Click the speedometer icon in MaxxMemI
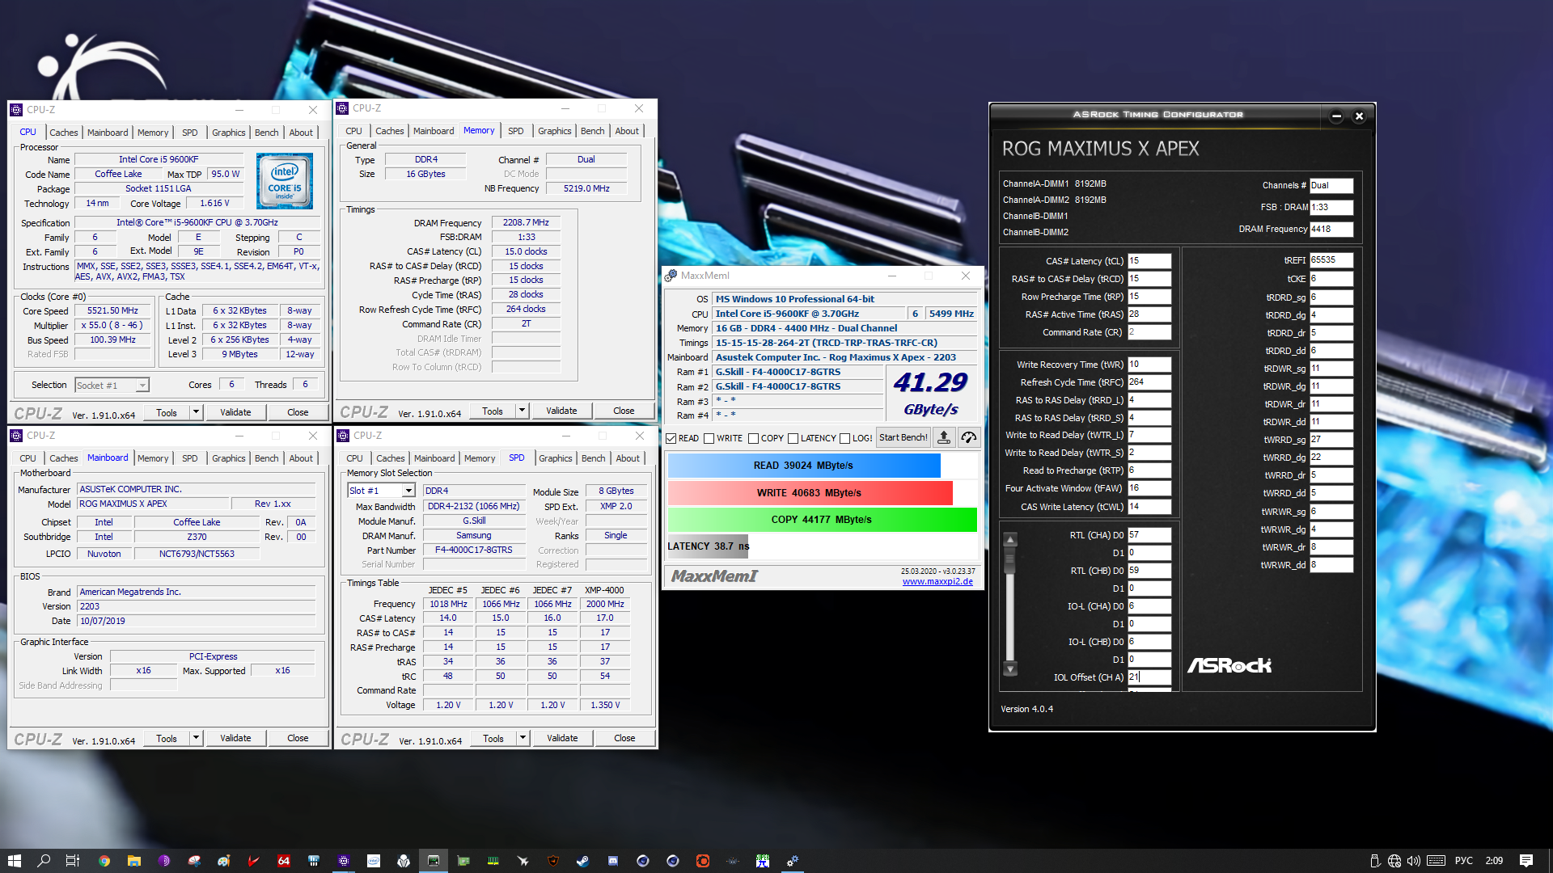 [x=968, y=437]
